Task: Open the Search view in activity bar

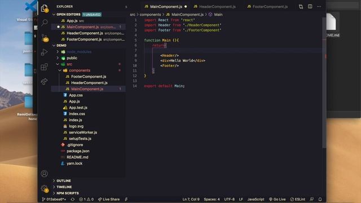Action: [45, 23]
